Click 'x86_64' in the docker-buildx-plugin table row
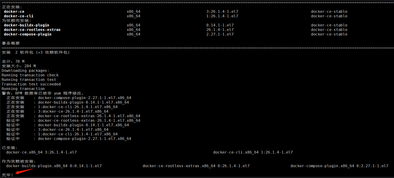 pos(134,25)
